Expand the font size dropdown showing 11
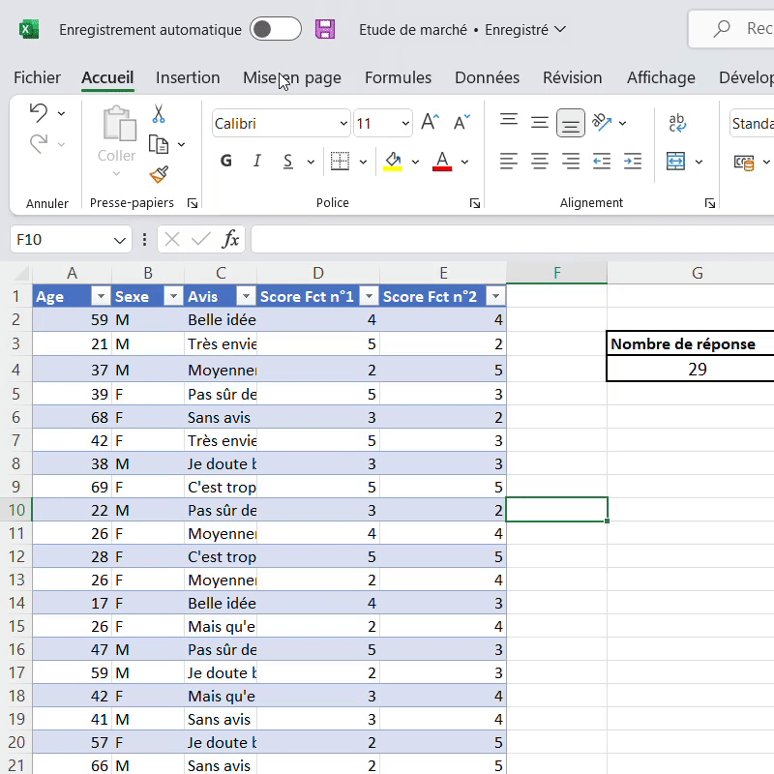Image resolution: width=774 pixels, height=774 pixels. (407, 123)
